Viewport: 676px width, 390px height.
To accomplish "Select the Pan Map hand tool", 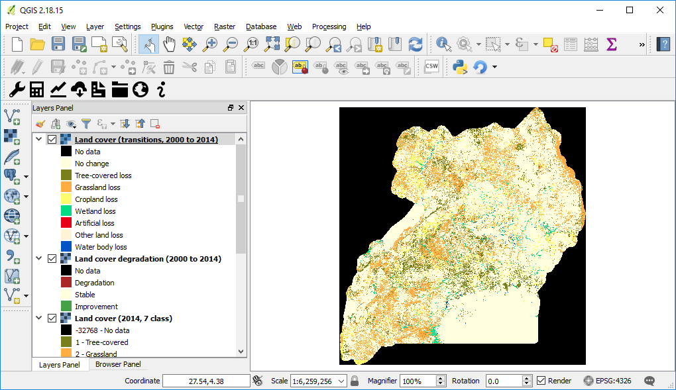I will click(169, 44).
